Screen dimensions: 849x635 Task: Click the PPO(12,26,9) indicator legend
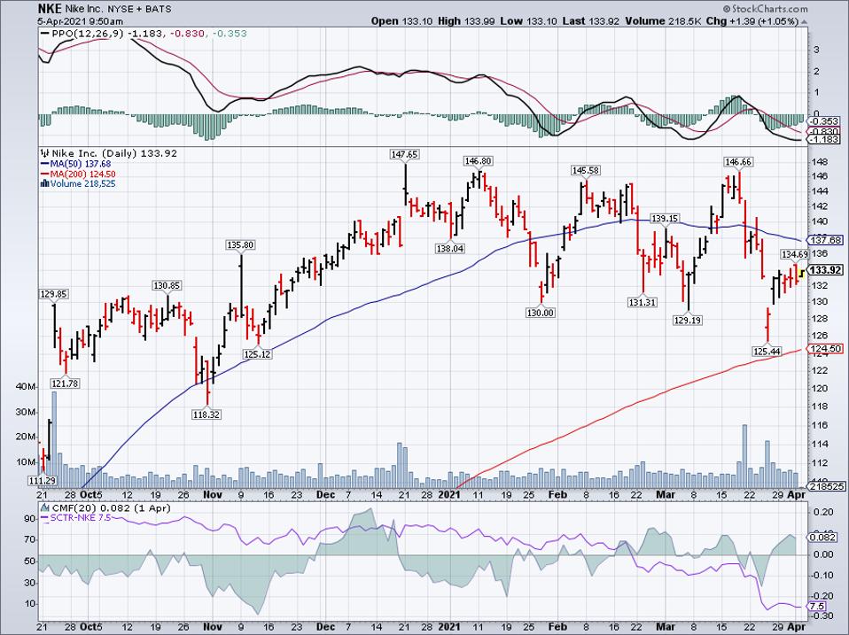(144, 34)
